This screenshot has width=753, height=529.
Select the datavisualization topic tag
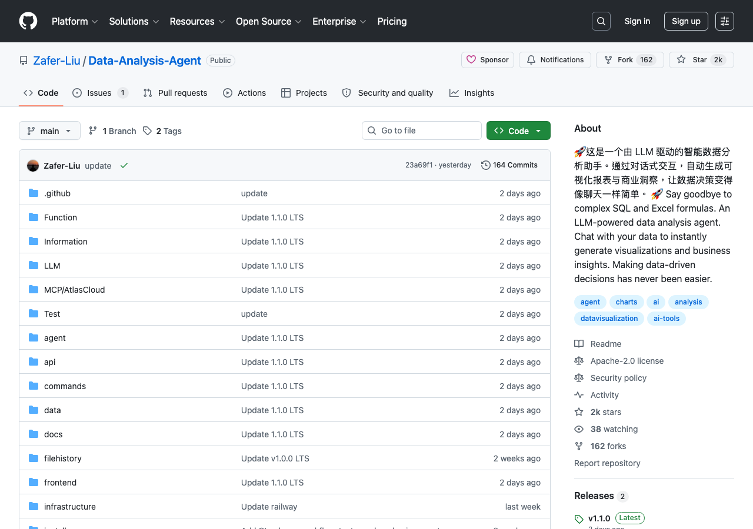tap(609, 319)
